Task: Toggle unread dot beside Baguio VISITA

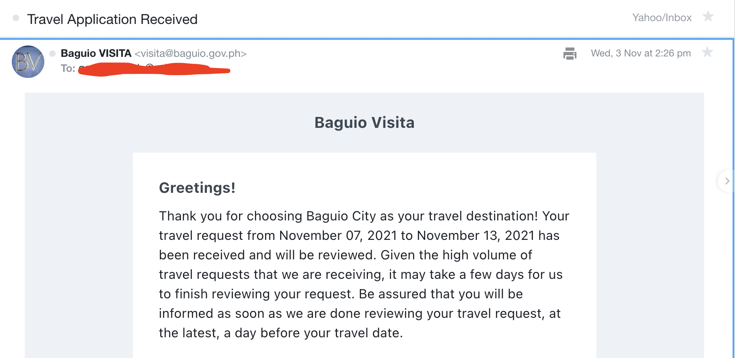Action: pos(52,54)
